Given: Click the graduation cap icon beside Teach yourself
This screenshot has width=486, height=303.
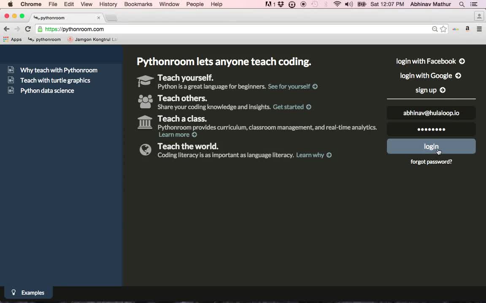Looking at the screenshot, I should point(145,81).
